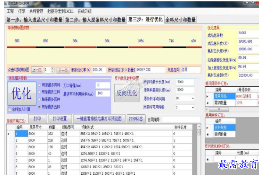The image size is (261, 175).
Task: Click 原条料最长长度 input field
Action: pos(185,82)
